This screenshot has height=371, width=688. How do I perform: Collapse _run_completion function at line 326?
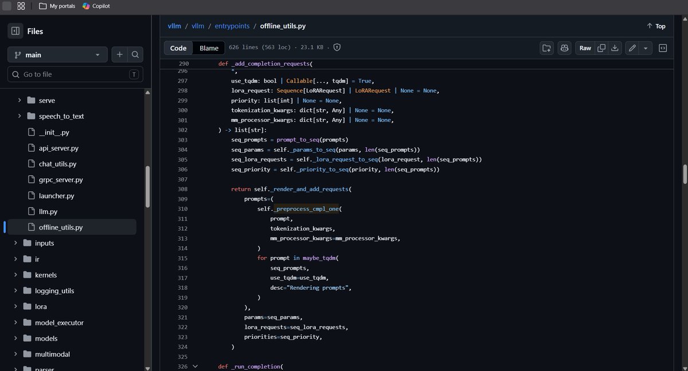click(x=195, y=366)
